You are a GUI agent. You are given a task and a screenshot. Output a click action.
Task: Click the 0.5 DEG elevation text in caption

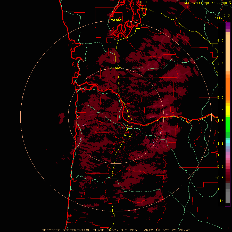[129, 230]
